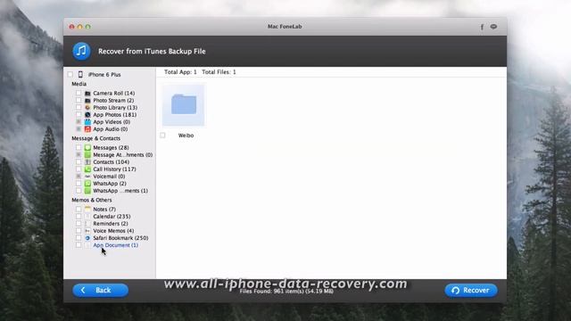
Task: Select App Photos (181) category
Action: (115, 115)
